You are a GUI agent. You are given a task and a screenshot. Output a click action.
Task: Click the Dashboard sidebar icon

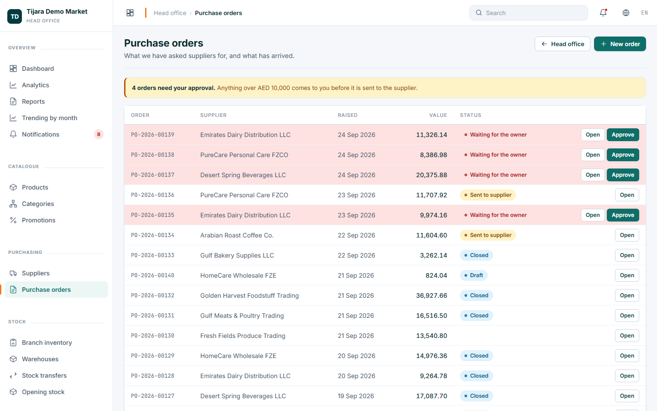point(13,68)
